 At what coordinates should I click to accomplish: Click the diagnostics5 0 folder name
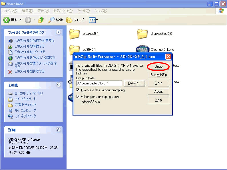[x=161, y=34]
